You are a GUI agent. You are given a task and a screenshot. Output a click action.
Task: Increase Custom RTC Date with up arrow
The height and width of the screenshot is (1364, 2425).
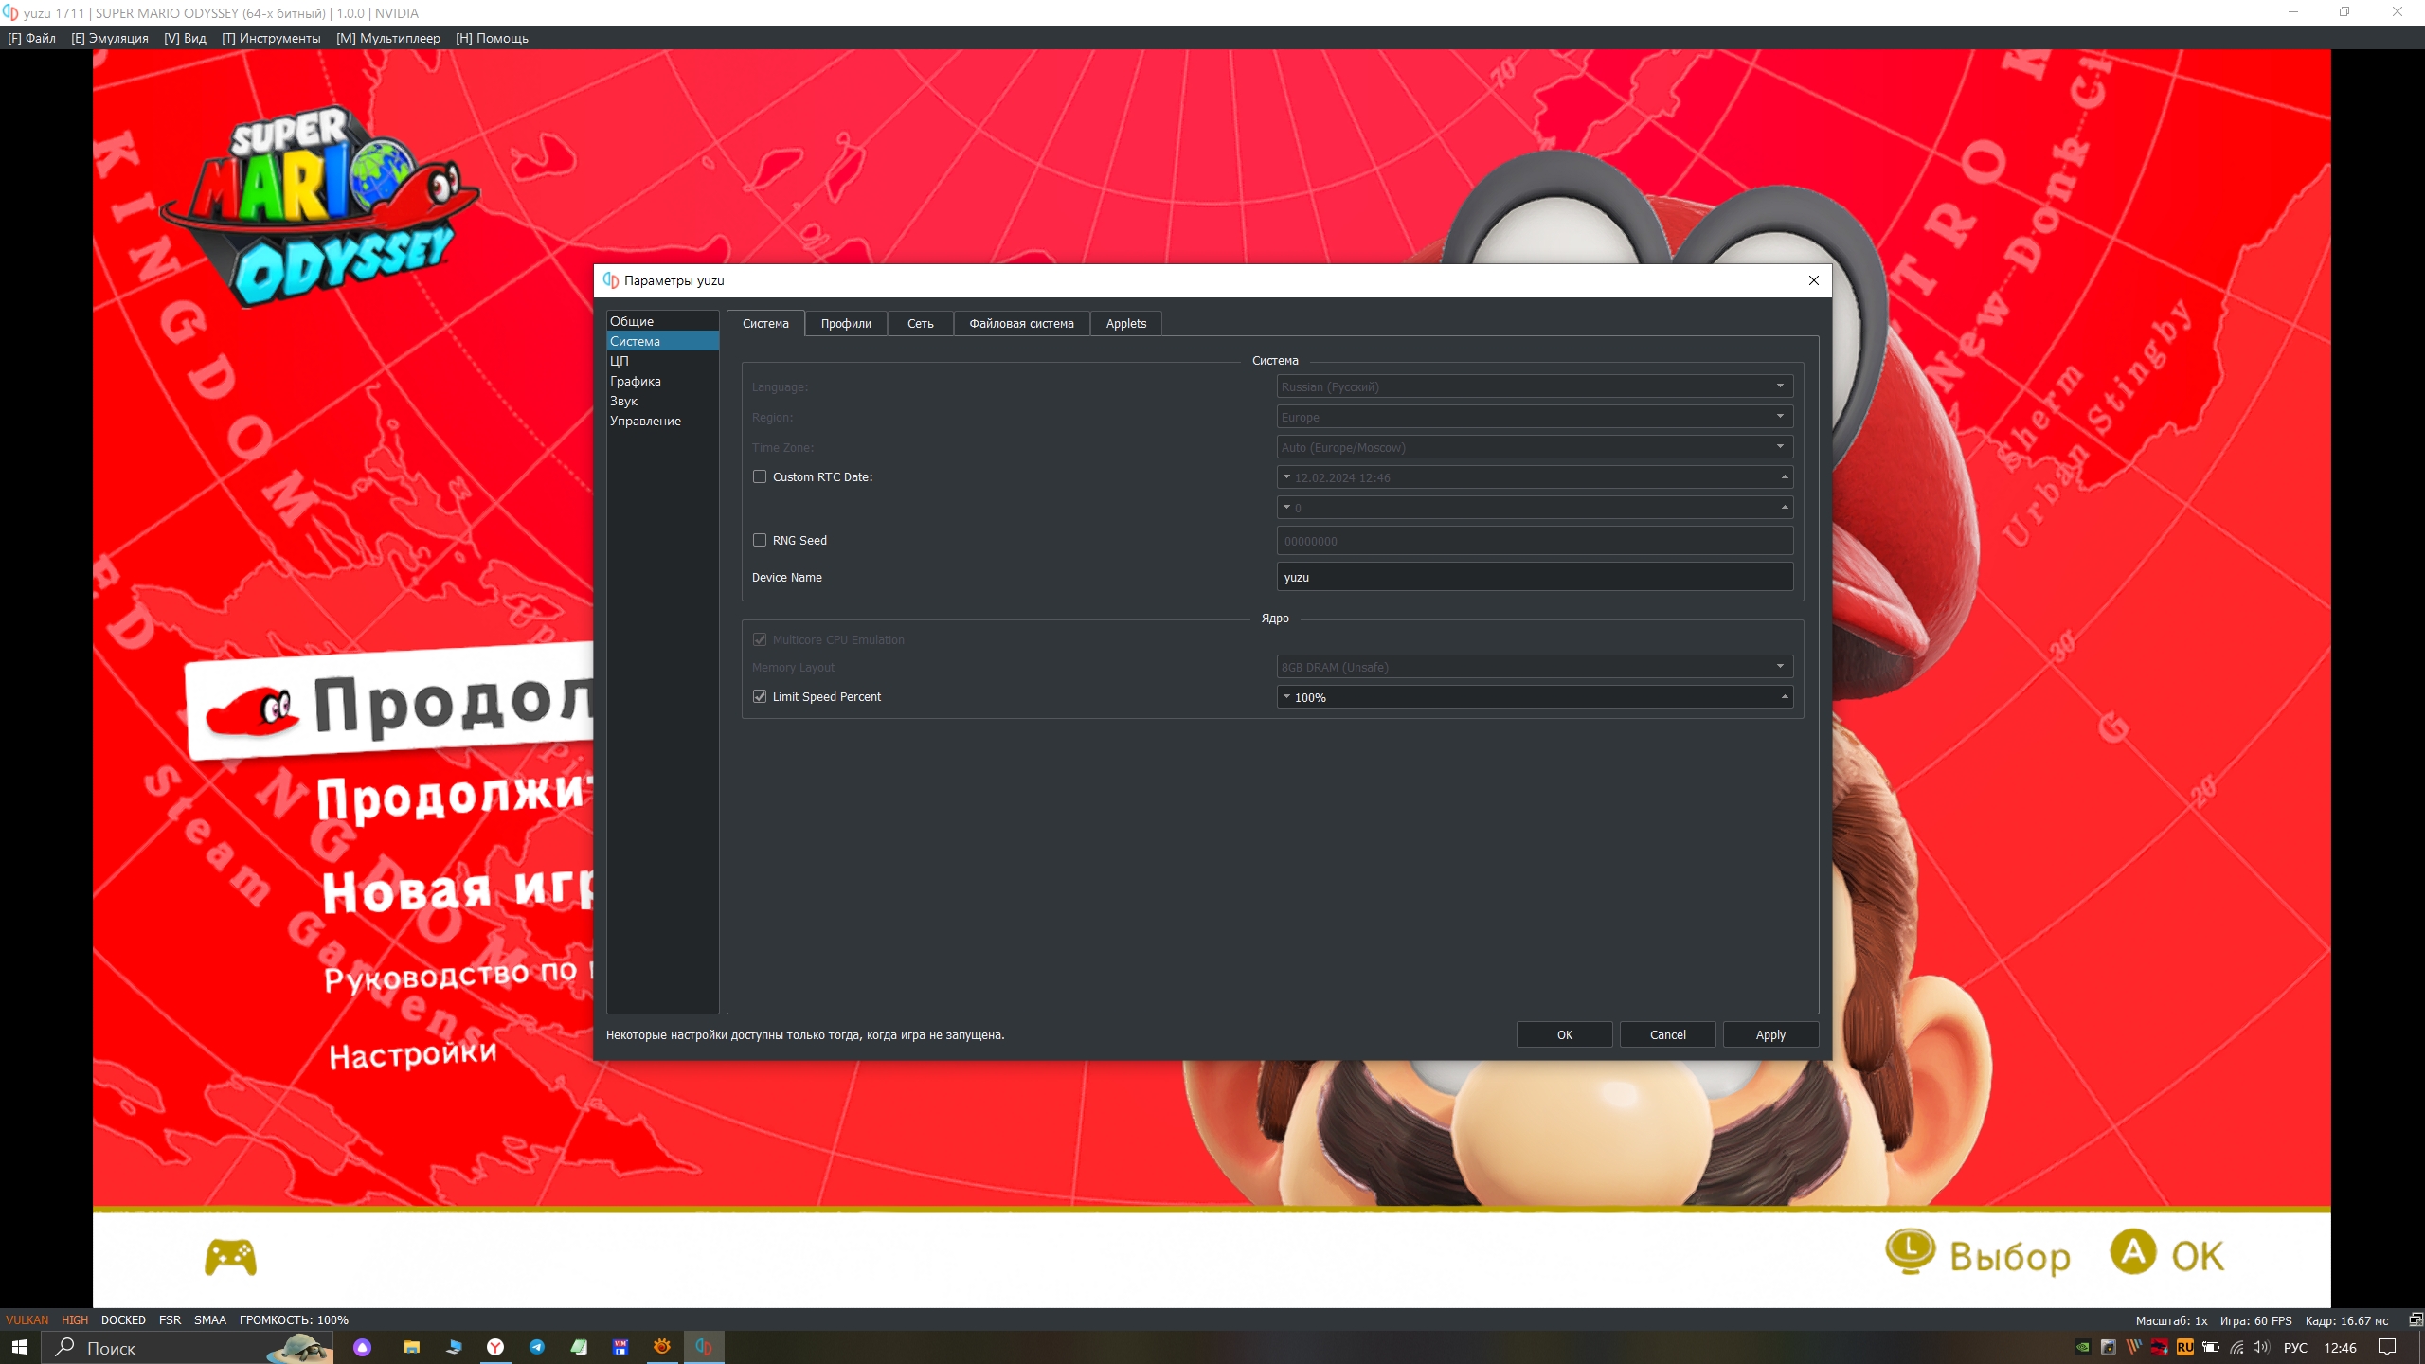(x=1785, y=476)
